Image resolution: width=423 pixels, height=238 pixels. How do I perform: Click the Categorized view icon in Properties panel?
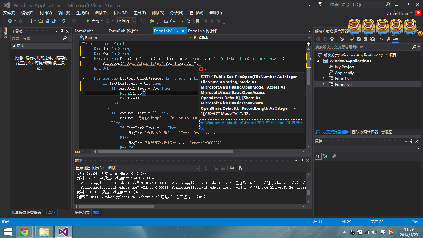click(318, 156)
